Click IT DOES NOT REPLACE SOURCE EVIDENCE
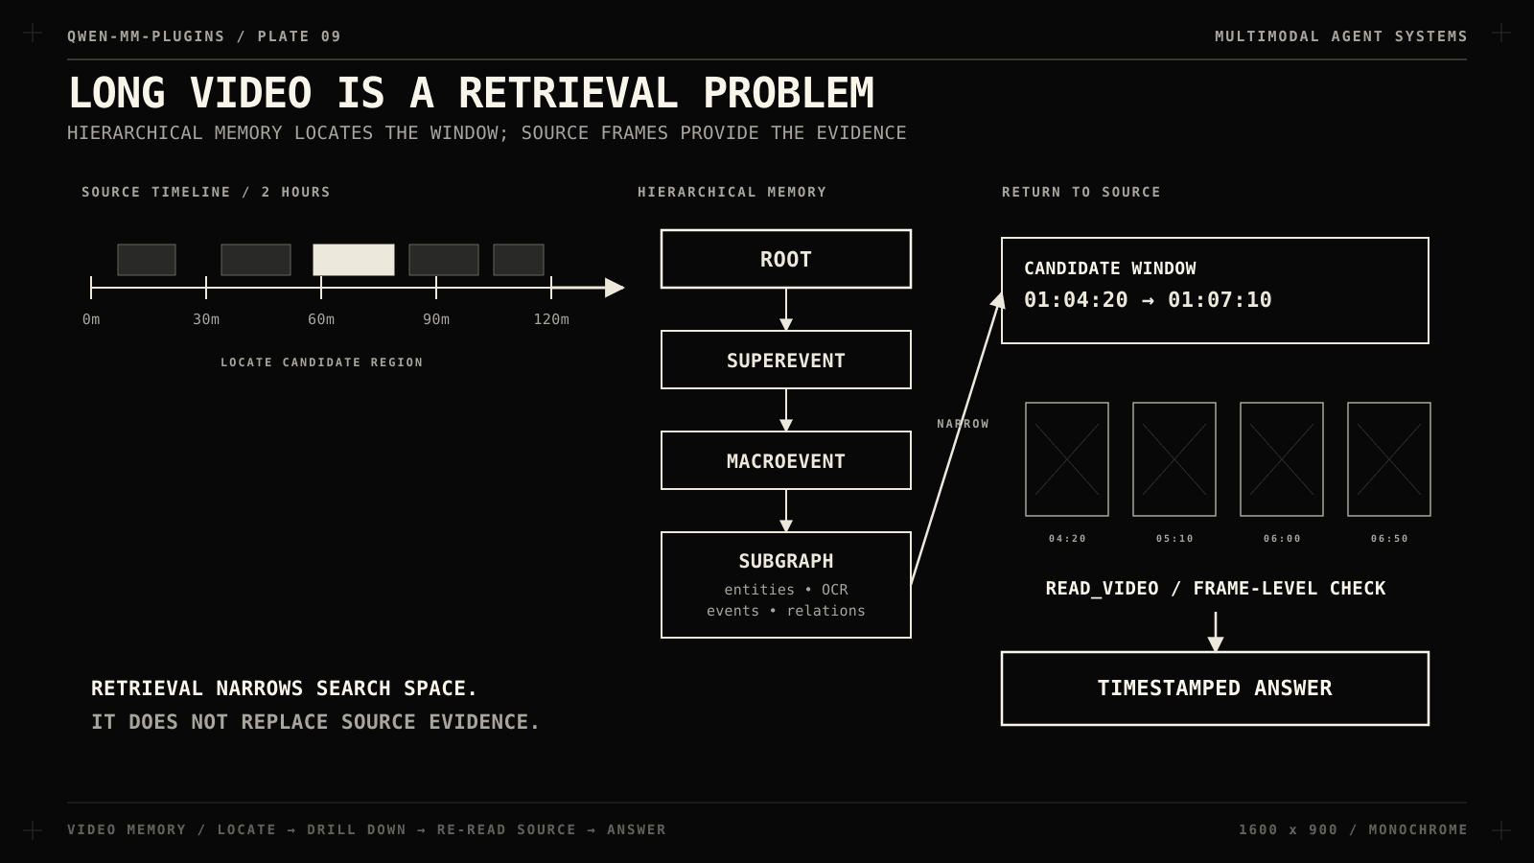1534x863 pixels. pyautogui.click(x=315, y=722)
